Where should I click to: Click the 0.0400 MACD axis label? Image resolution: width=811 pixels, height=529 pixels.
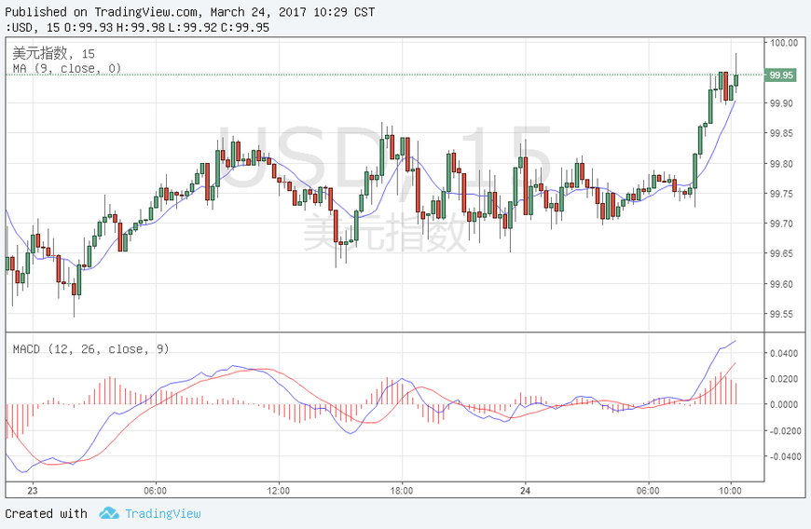coord(784,353)
